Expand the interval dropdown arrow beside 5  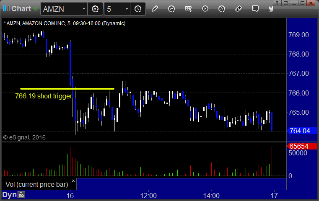[x=127, y=9]
